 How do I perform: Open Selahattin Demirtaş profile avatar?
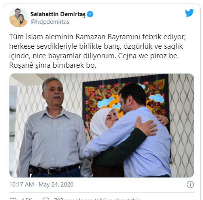tap(19, 18)
